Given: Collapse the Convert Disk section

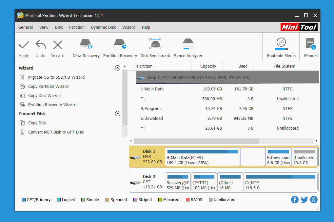Looking at the screenshot, I should [x=118, y=114].
